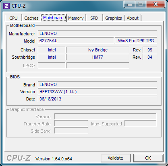Click the Ivy Bridge chipset field

98,50
